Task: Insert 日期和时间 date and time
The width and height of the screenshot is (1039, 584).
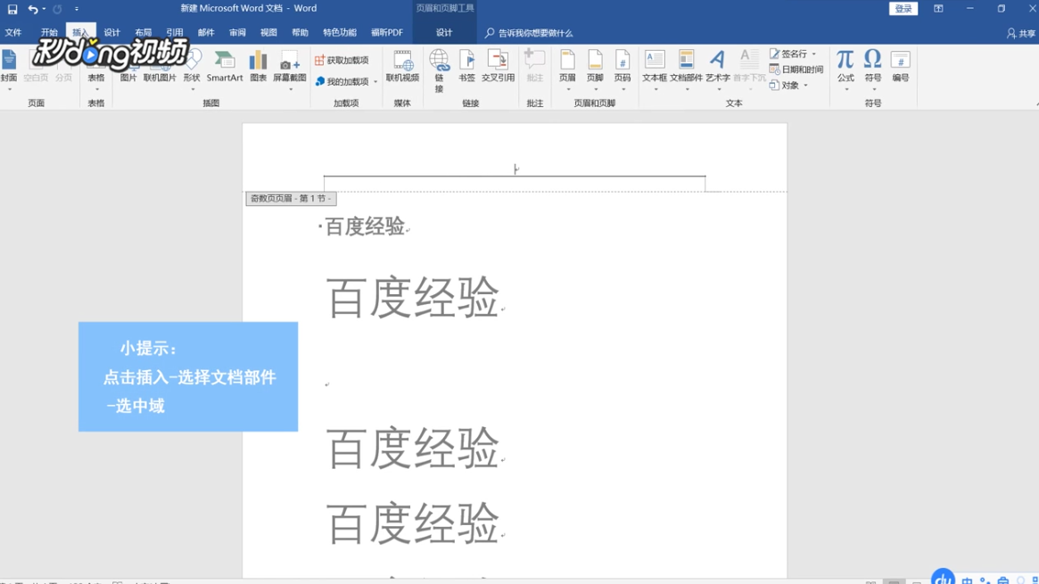Action: [x=796, y=70]
